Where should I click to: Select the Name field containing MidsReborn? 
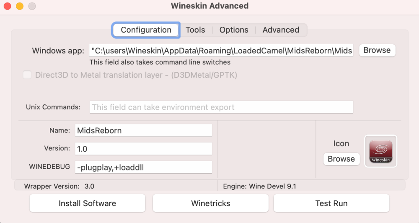(143, 130)
